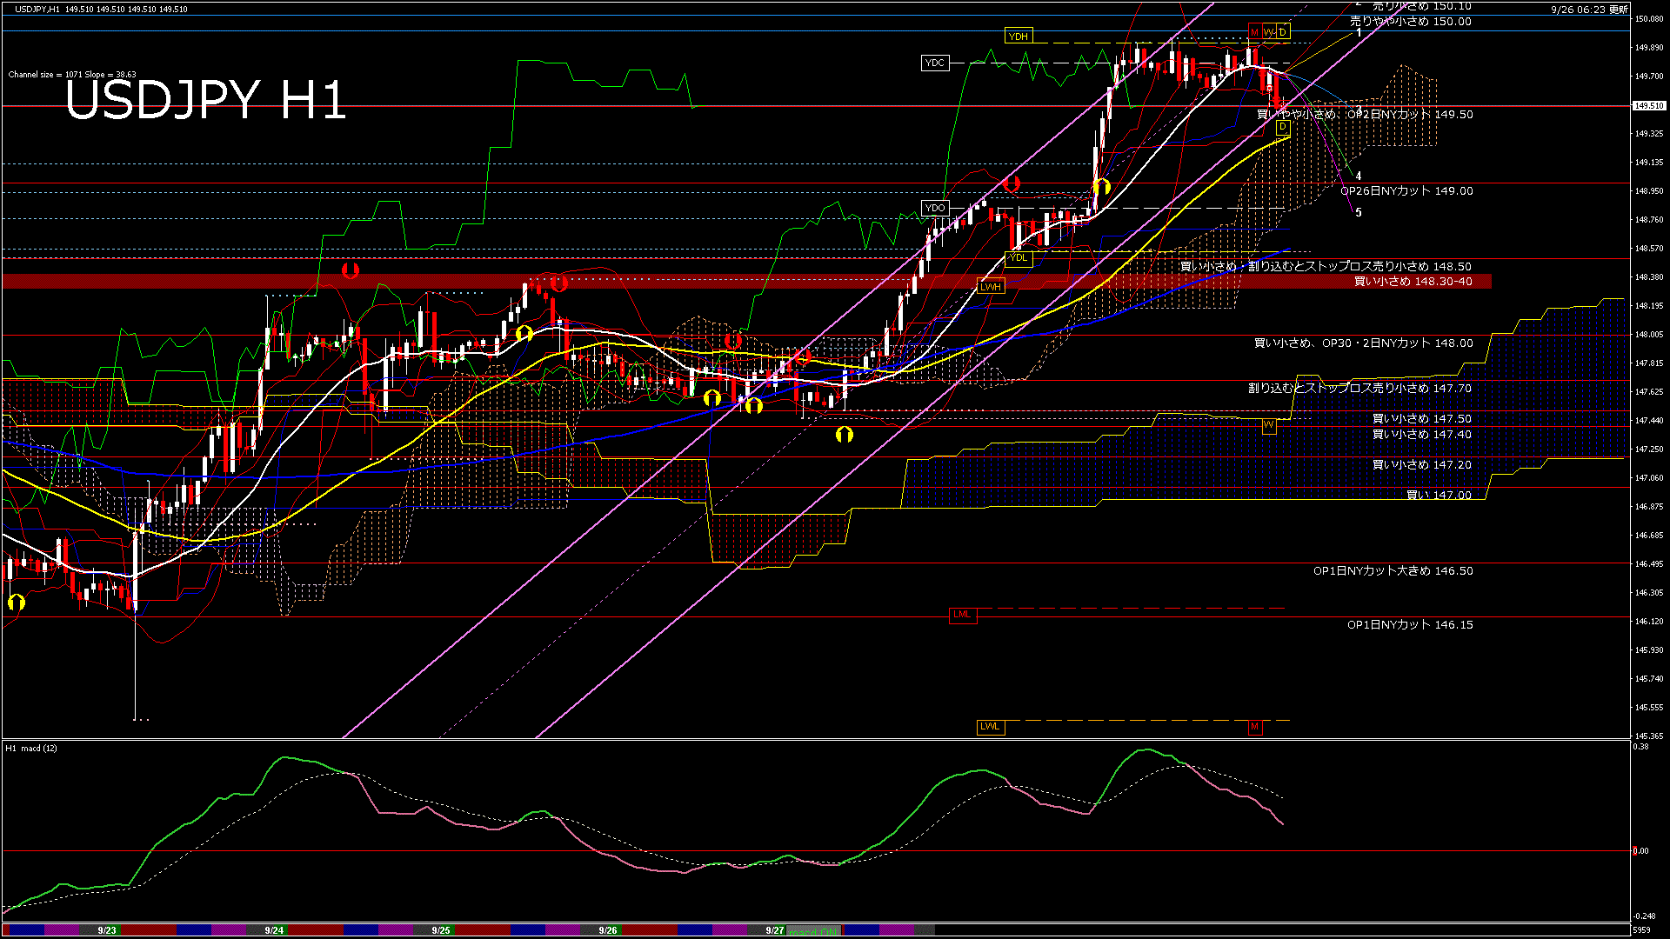Click the red M box beside W and D

pos(1254,32)
